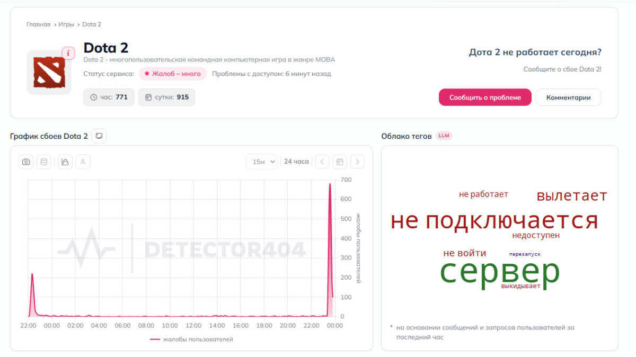Click the tag не подключается
The width and height of the screenshot is (636, 357).
494,221
